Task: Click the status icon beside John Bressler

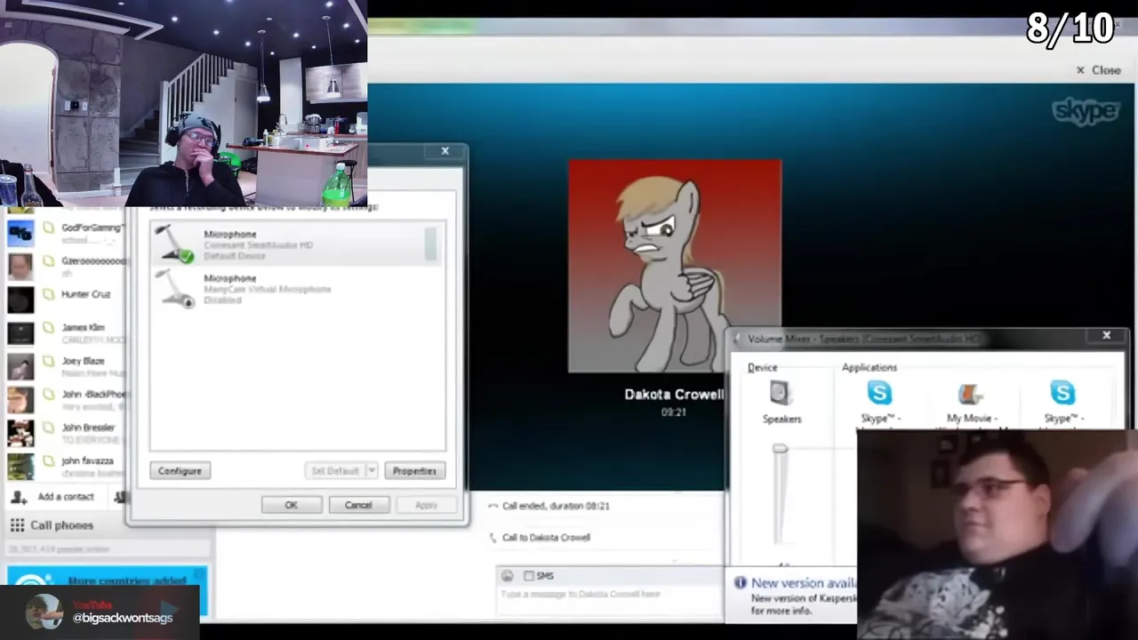Action: (49, 428)
